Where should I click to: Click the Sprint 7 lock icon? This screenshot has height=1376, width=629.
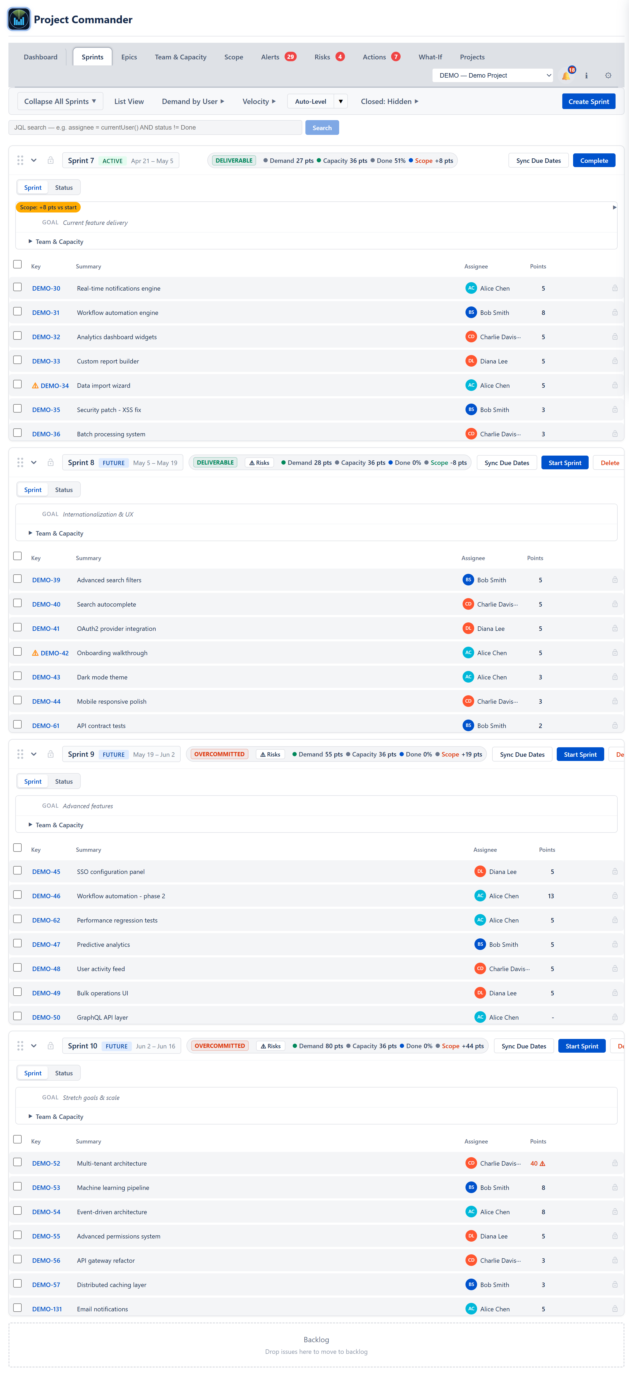(x=51, y=160)
